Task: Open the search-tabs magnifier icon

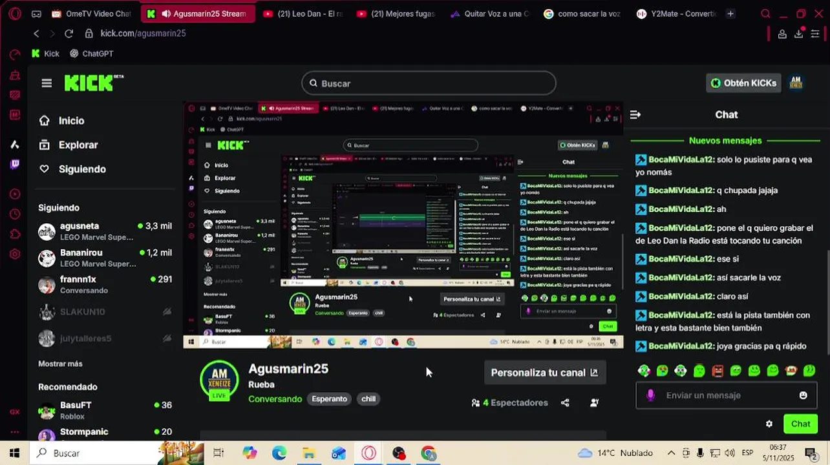Action: point(765,14)
